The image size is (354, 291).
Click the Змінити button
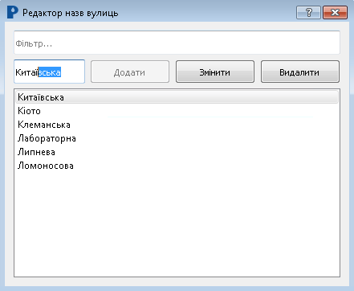(215, 72)
